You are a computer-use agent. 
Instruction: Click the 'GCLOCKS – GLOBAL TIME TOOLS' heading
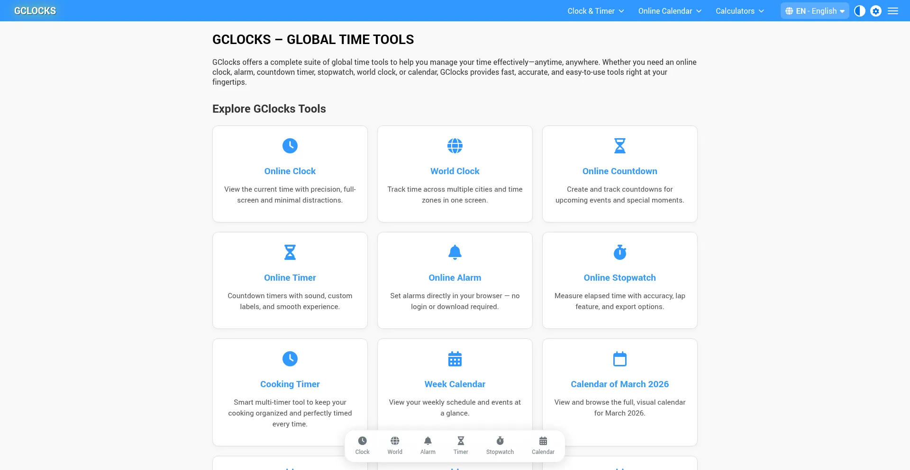tap(313, 40)
